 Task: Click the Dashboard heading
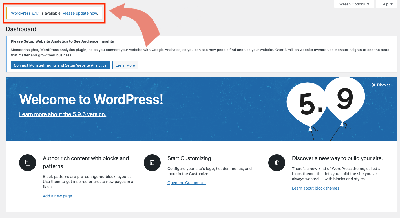(x=21, y=29)
